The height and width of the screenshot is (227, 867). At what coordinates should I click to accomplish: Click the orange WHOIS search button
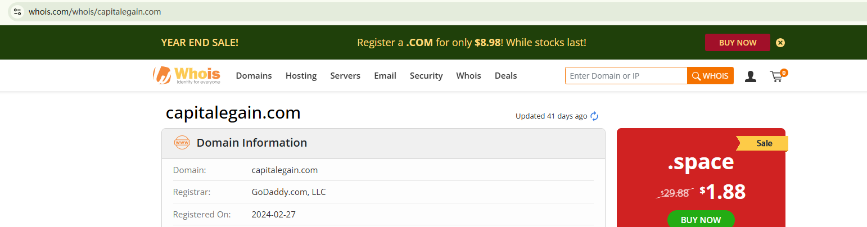tap(710, 76)
